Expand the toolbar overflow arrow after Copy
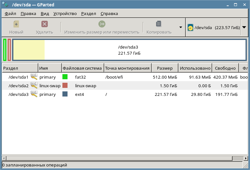 (181, 27)
